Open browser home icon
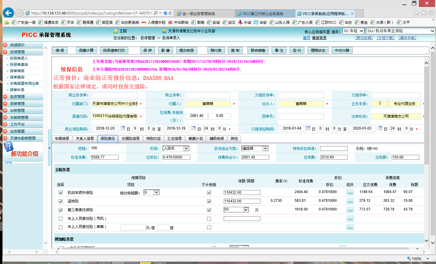This screenshot has width=436, height=264. tap(416, 13)
